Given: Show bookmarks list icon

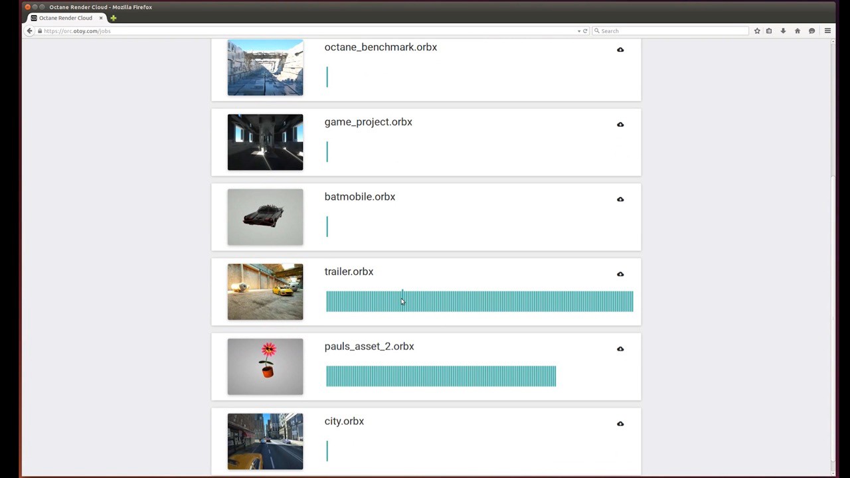Looking at the screenshot, I should click(x=769, y=31).
